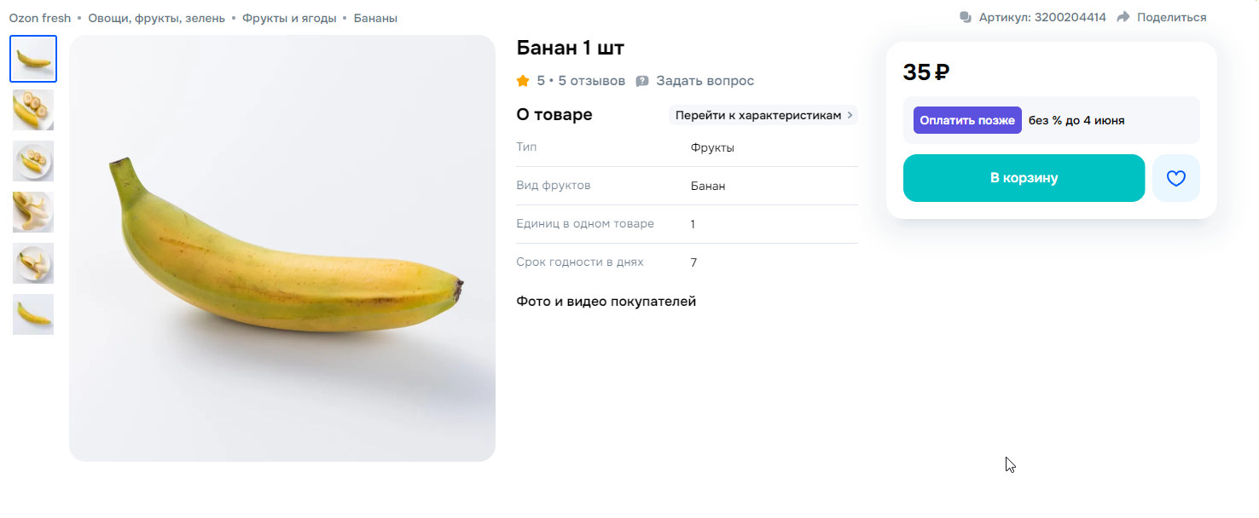1259x518 pixels.
Task: Open the «Бананы» breadcrumb category
Action: click(x=375, y=18)
